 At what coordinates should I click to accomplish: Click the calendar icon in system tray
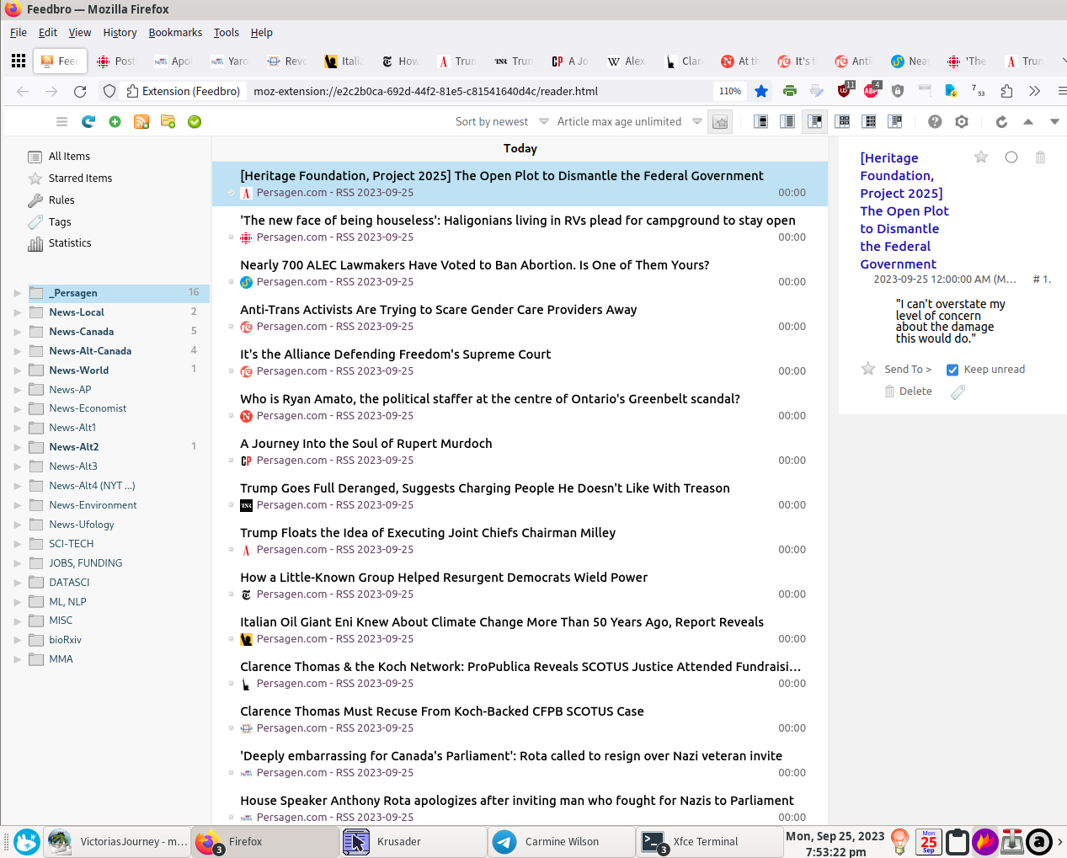tap(929, 842)
